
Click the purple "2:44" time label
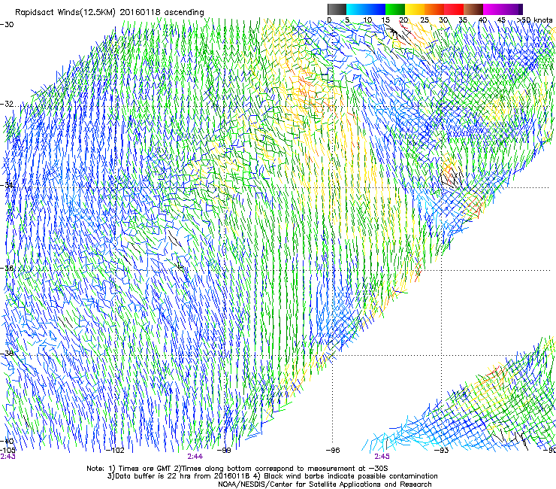195,457
